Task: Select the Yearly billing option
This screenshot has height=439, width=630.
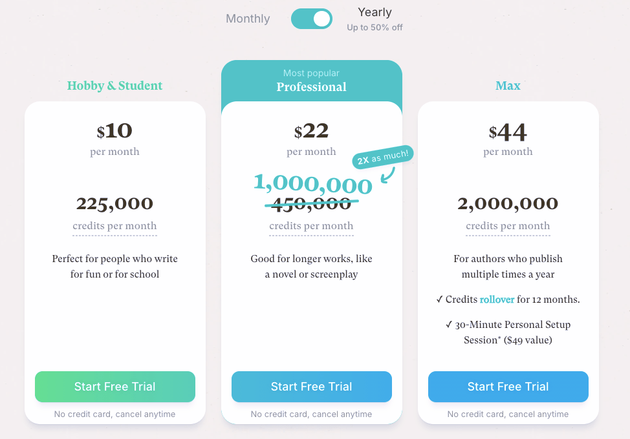Action: pos(375,12)
